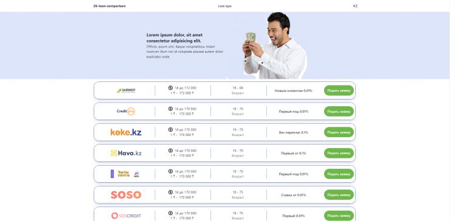Click the SOS Credit logo
450x221 pixels.
126,216
